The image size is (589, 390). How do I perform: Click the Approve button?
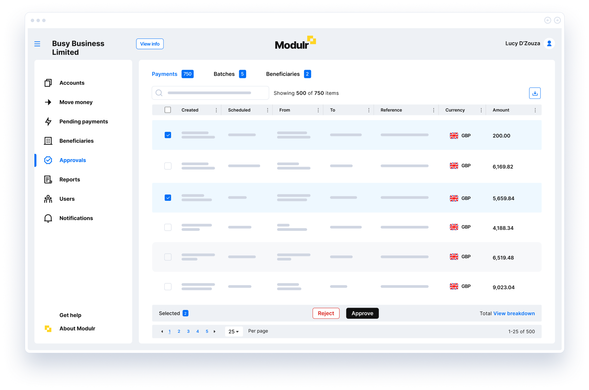tap(362, 313)
